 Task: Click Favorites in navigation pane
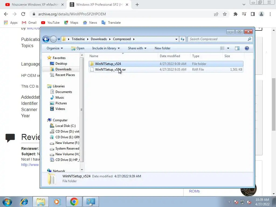coord(59,58)
